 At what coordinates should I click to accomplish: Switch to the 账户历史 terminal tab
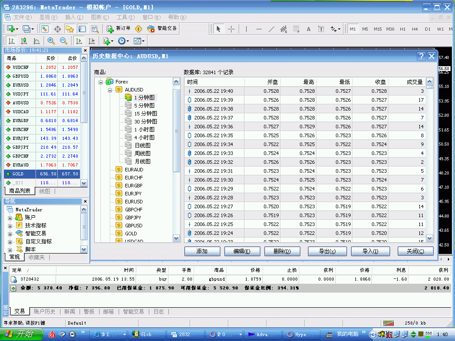pyautogui.click(x=44, y=311)
